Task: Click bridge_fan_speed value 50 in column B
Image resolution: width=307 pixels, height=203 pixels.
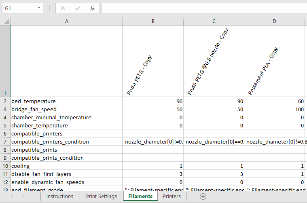Action: (153, 109)
